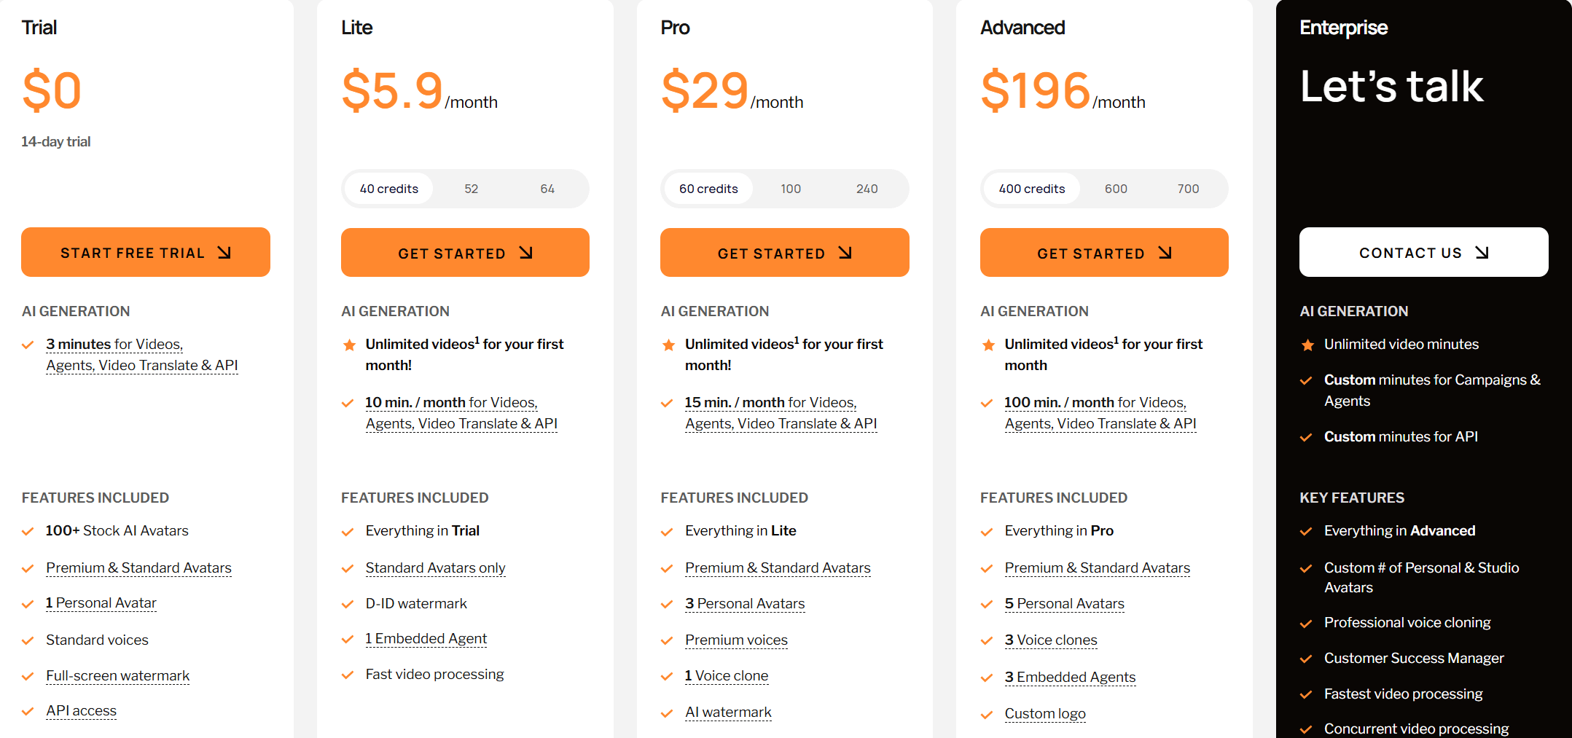The width and height of the screenshot is (1572, 738).
Task: Select 100 credits in Pro plan
Action: (x=791, y=189)
